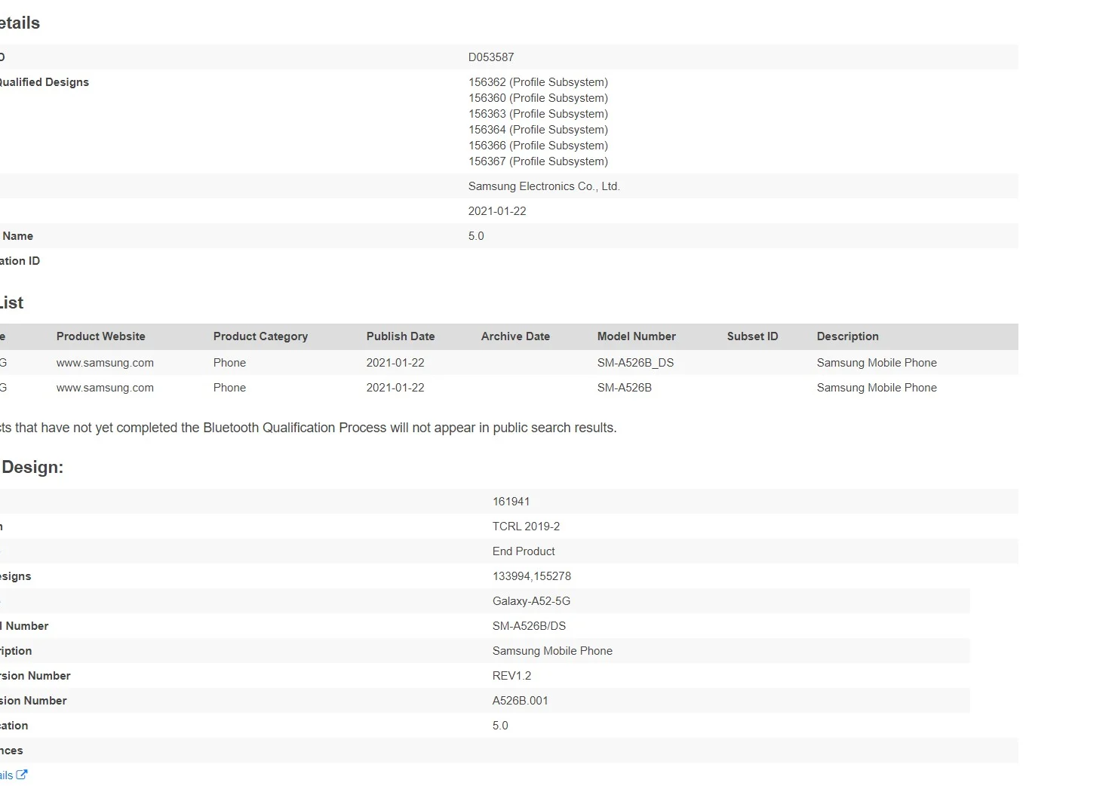Select design model number SM-A526B/DS
The height and width of the screenshot is (789, 1118).
[x=529, y=626]
